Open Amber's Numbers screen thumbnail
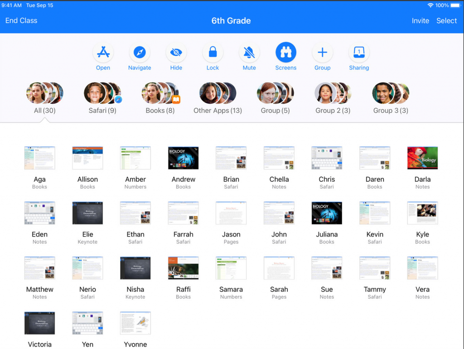 pyautogui.click(x=135, y=158)
